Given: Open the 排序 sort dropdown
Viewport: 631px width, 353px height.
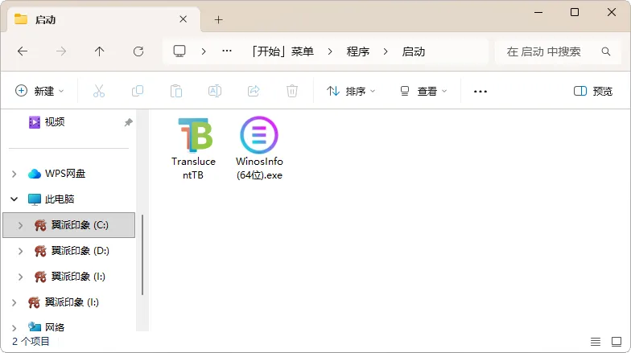Looking at the screenshot, I should pyautogui.click(x=351, y=92).
